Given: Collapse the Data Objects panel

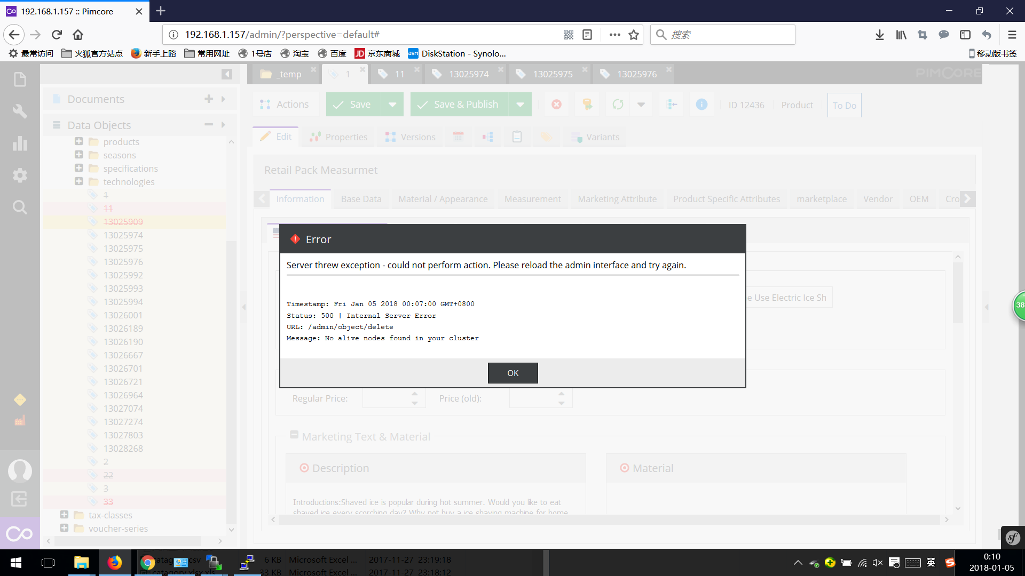Looking at the screenshot, I should click(x=209, y=125).
